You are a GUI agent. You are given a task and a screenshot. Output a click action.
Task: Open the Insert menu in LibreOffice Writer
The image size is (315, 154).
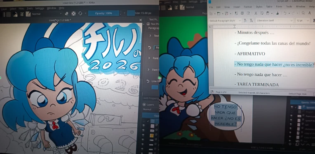tap(237, 7)
